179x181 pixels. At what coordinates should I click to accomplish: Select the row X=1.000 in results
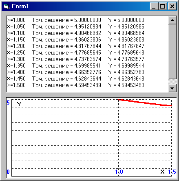coord(75,20)
